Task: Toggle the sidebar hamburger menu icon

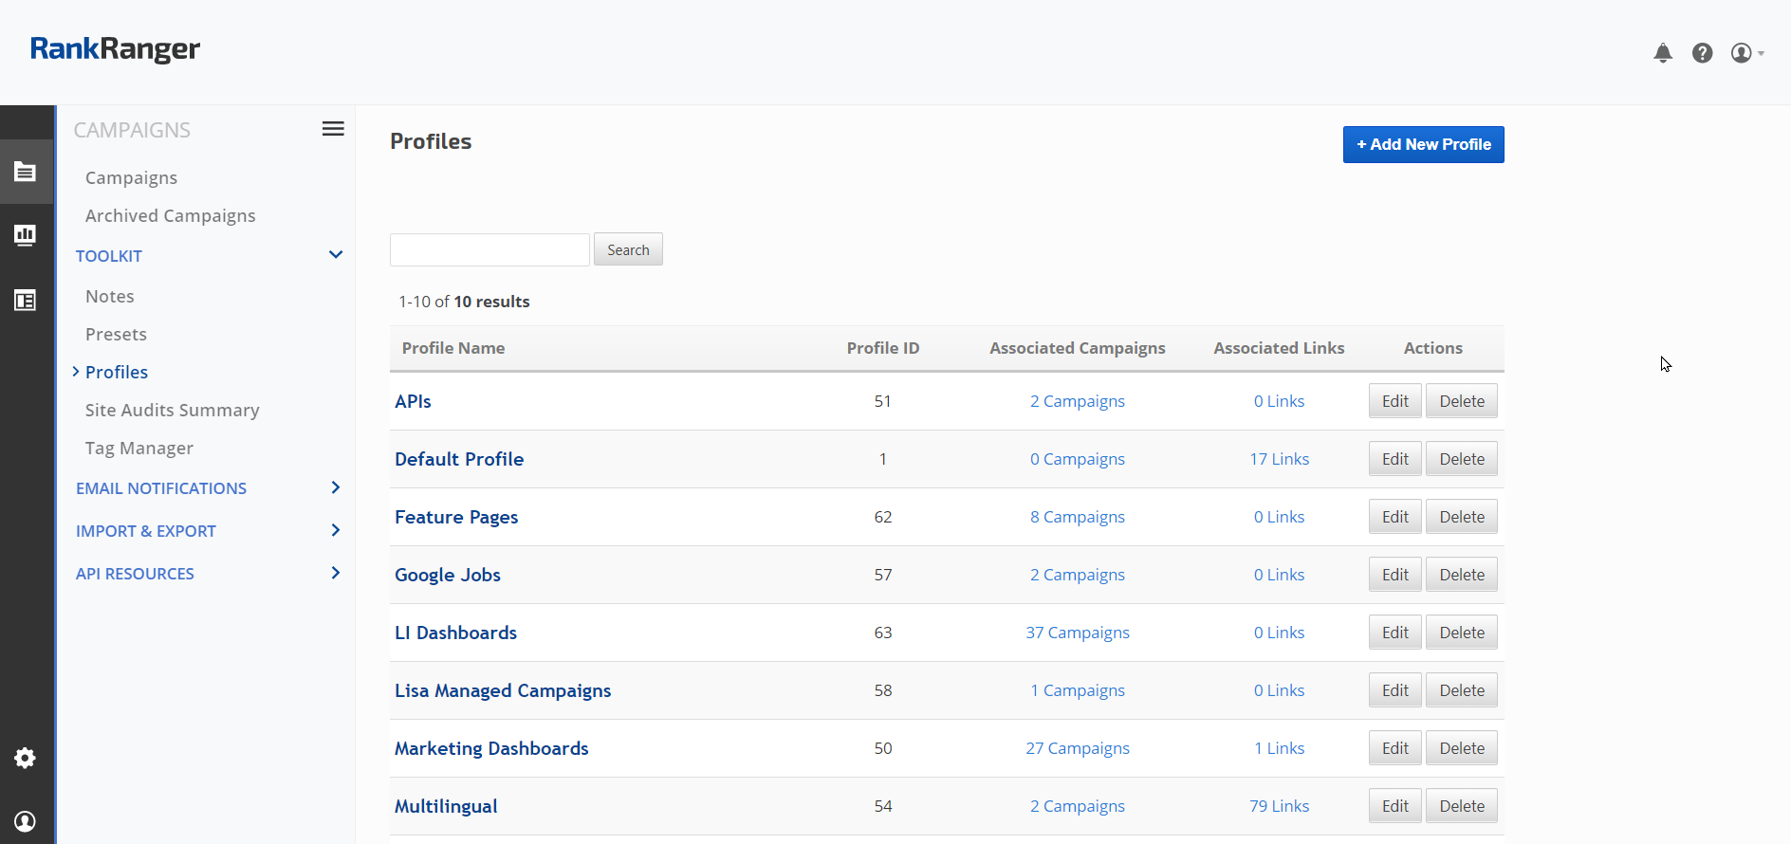Action: [x=333, y=129]
